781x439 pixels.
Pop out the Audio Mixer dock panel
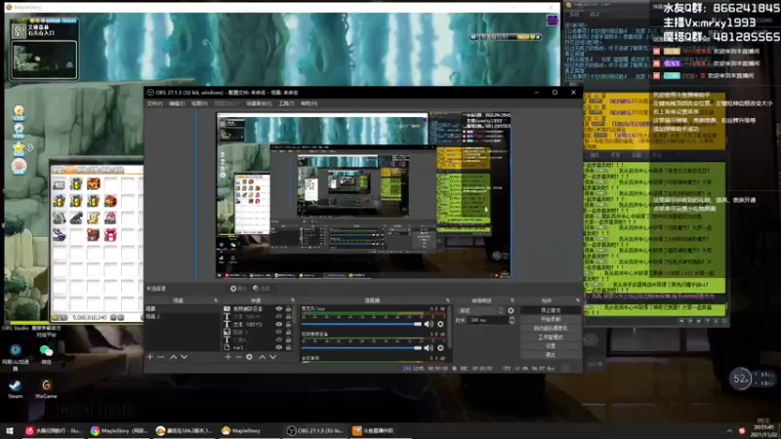[x=447, y=300]
